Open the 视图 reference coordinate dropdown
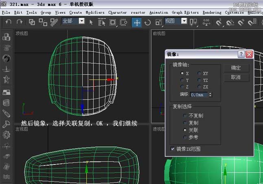Screen dimensions: 263x184 (x=184, y=21)
